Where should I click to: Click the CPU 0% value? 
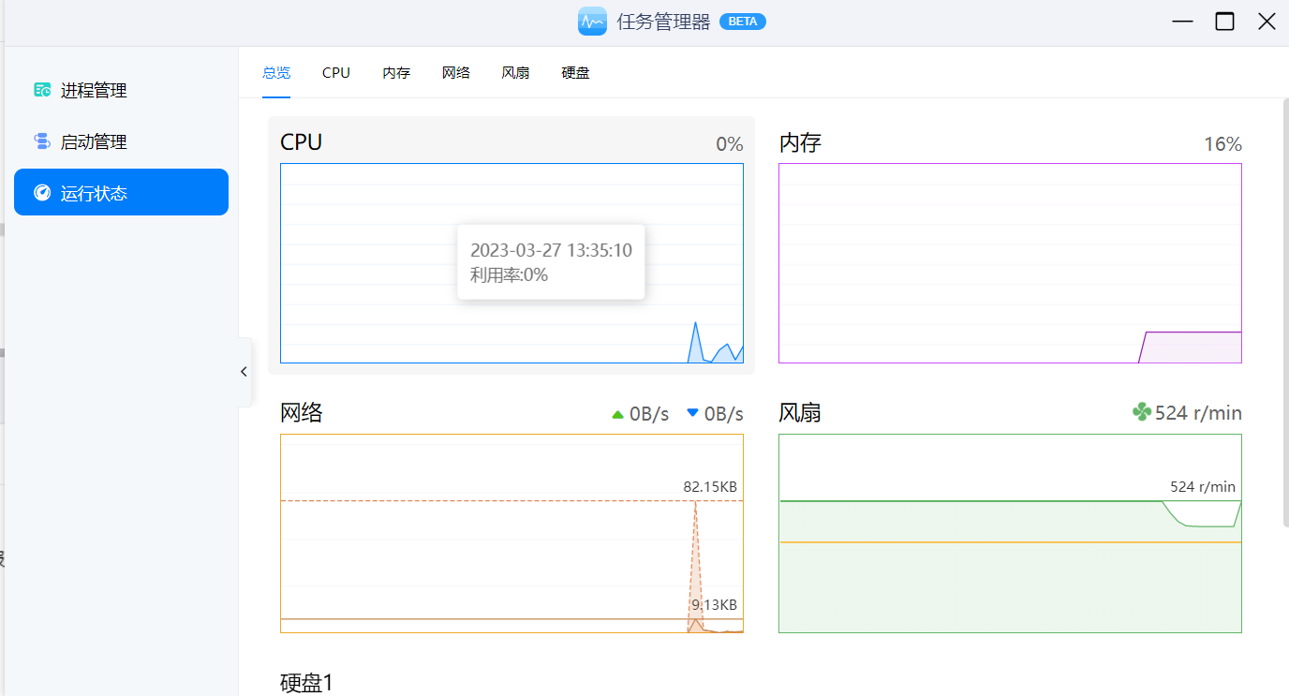tap(730, 144)
